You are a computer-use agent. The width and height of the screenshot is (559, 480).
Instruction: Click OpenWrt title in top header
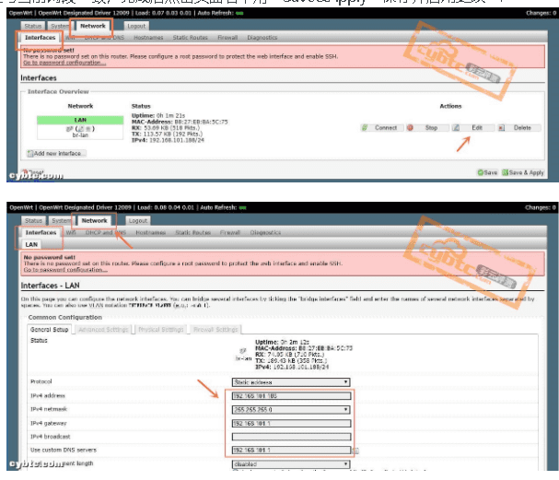20,13
